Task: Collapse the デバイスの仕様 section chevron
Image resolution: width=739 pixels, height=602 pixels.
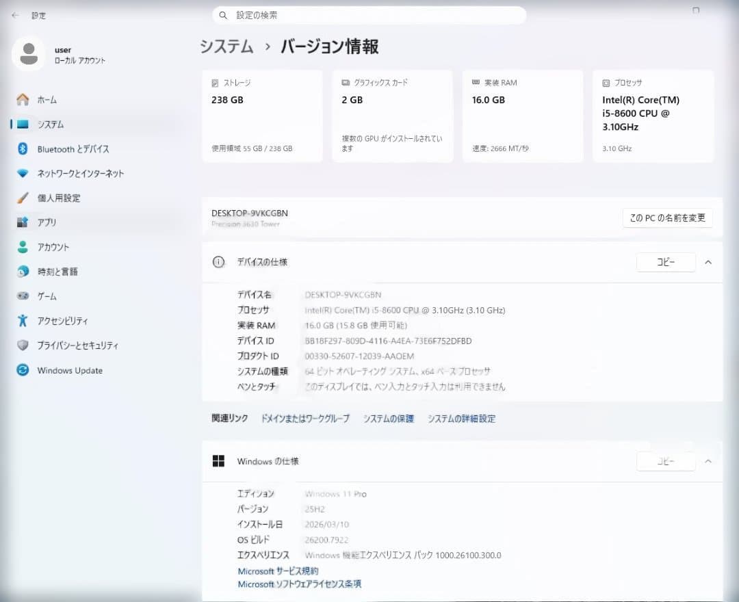Action: click(708, 262)
